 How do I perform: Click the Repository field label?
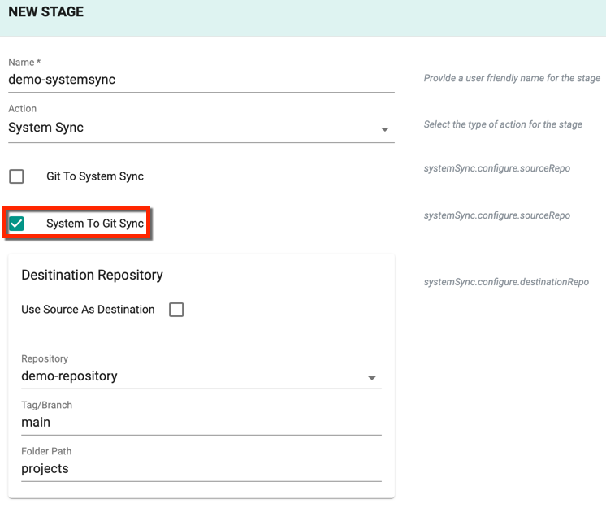pyautogui.click(x=45, y=358)
